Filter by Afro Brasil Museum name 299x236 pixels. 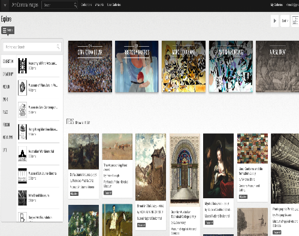click(x=39, y=195)
